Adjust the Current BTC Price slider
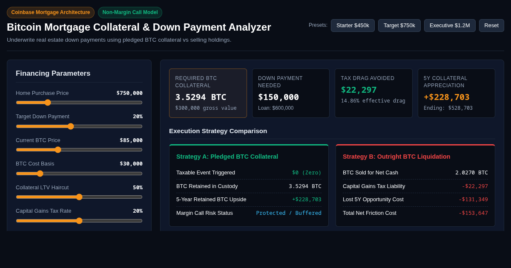 79,150
